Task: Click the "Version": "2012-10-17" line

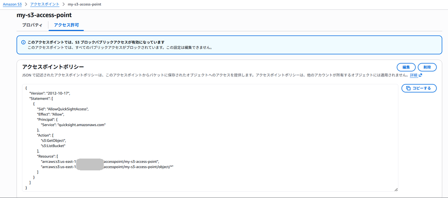Action: coord(50,93)
